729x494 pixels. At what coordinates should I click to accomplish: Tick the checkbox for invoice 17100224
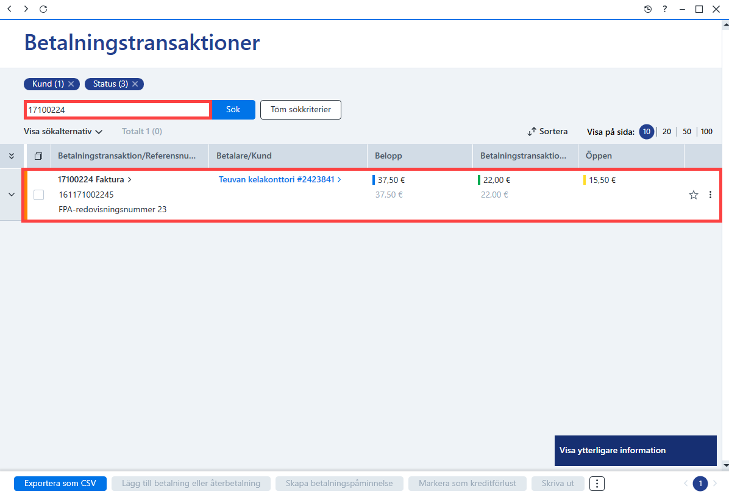[38, 195]
